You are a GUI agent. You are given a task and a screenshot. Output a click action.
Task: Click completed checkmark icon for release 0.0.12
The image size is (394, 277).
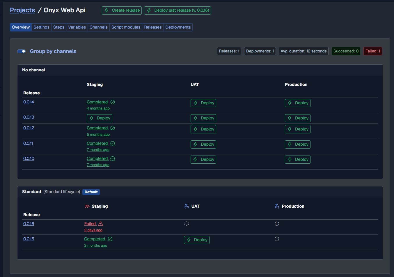(113, 128)
